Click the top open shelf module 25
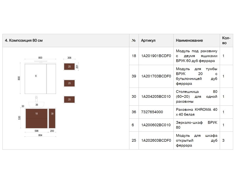Viewport: 235px width, 183px height. pyautogui.click(x=69, y=67)
